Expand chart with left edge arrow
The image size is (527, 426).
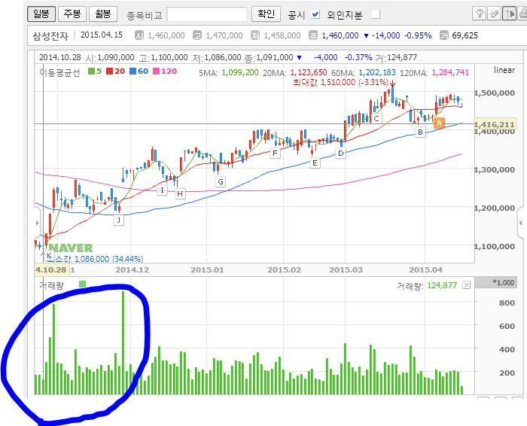(x=37, y=222)
